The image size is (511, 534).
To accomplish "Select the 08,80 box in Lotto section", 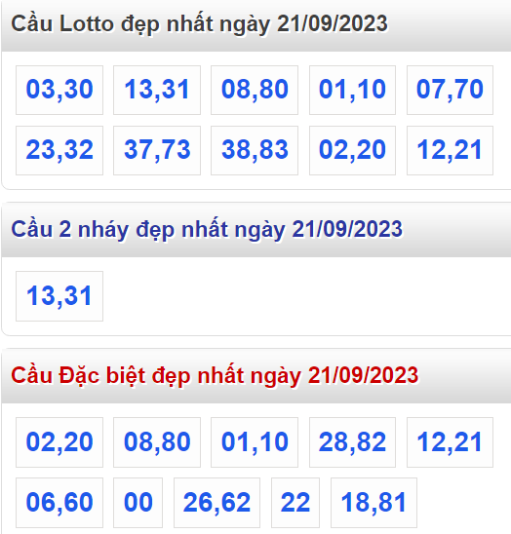I will pos(255,90).
